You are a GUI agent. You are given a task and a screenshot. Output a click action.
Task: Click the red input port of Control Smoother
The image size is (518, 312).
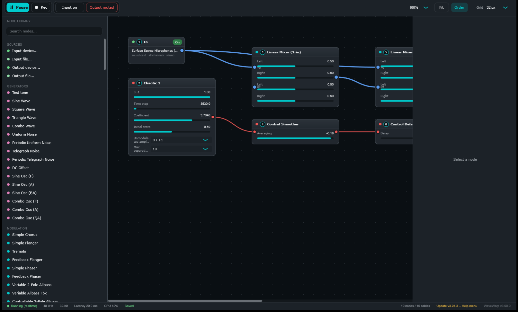coord(255,132)
